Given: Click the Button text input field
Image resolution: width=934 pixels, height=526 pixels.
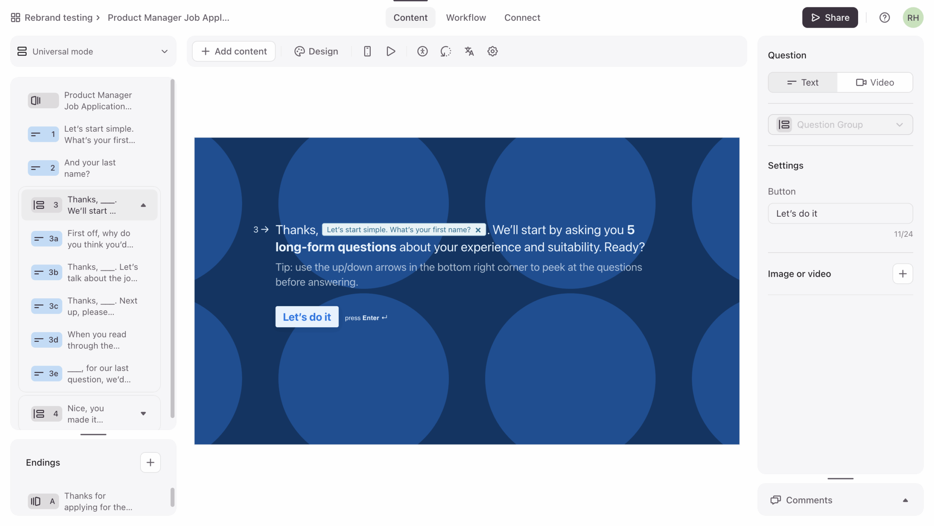Looking at the screenshot, I should (x=840, y=213).
